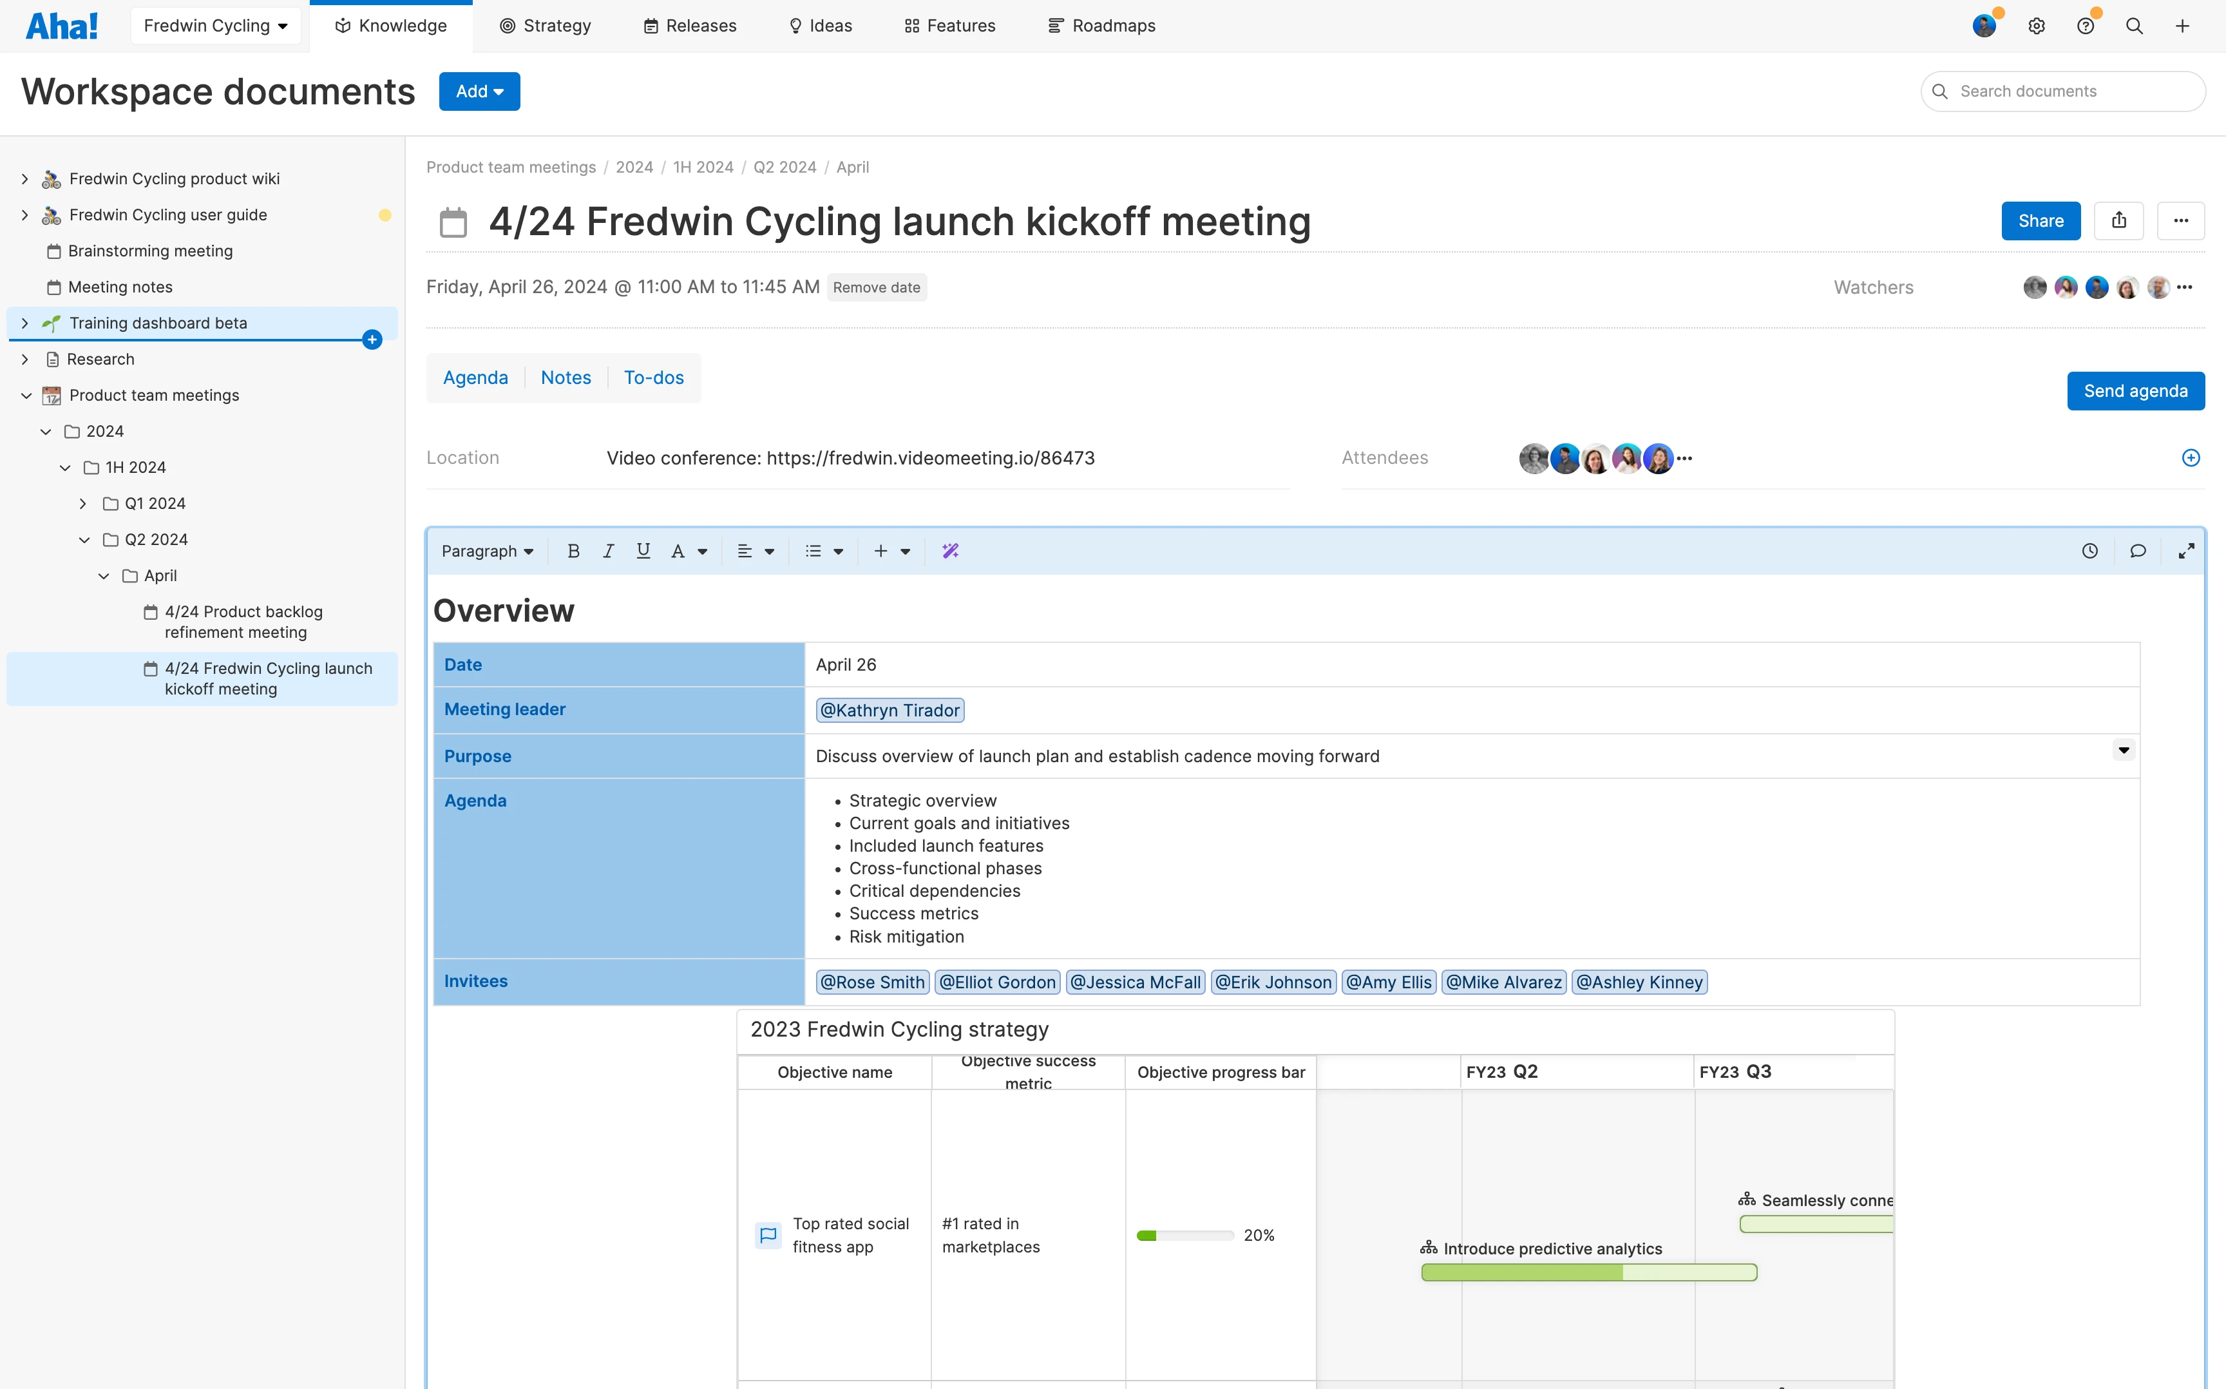The width and height of the screenshot is (2226, 1389).
Task: Toggle italic formatting
Action: (x=608, y=550)
